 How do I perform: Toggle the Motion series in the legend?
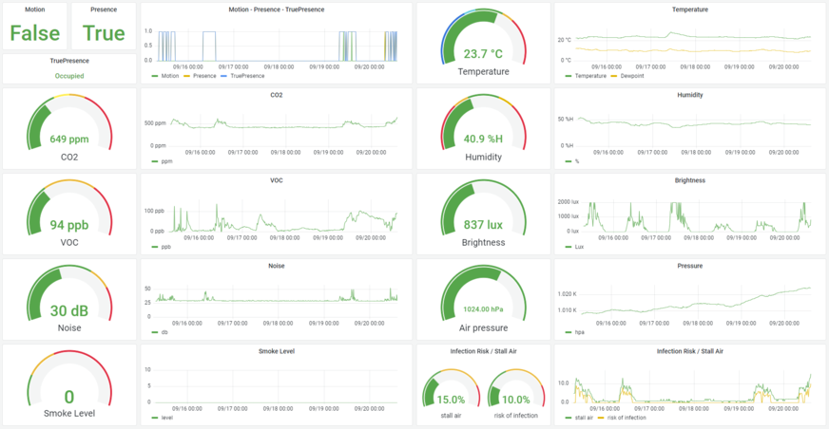pos(169,76)
